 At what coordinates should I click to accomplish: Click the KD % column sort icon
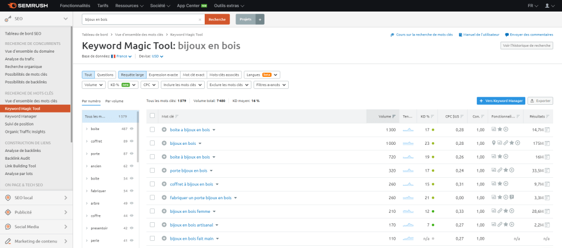coord(432,116)
